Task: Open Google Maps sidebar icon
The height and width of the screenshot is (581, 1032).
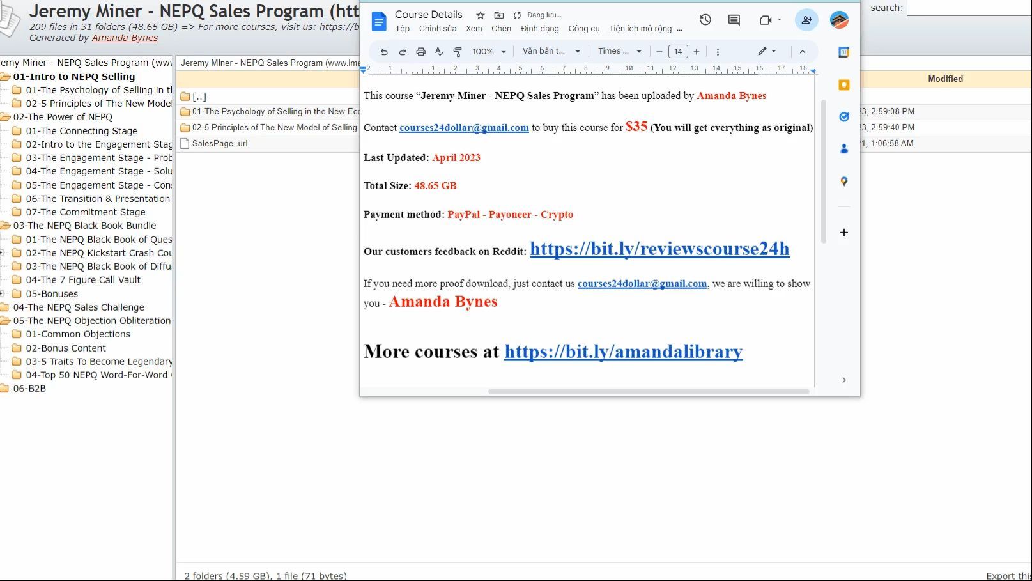Action: [x=843, y=182]
